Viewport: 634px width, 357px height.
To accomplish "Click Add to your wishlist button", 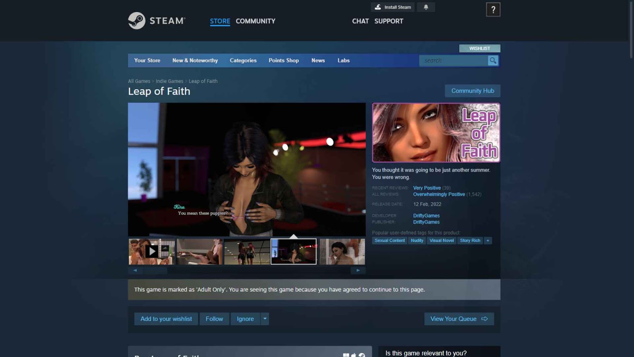I will coord(166,319).
